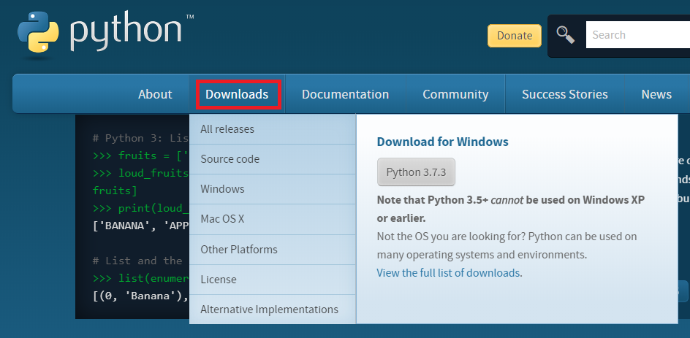The height and width of the screenshot is (338, 690).
Task: Click the '>>> print(loud_' code line
Action: (141, 208)
